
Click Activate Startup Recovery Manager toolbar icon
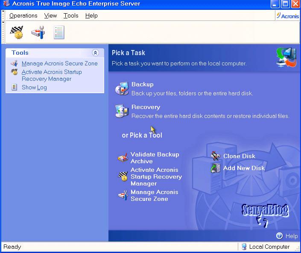coord(17,32)
